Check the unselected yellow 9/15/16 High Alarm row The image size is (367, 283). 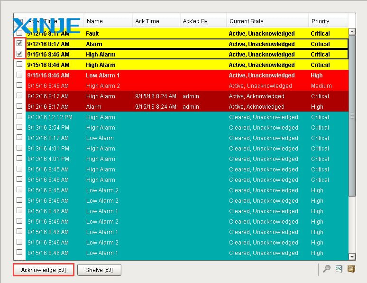coord(19,64)
